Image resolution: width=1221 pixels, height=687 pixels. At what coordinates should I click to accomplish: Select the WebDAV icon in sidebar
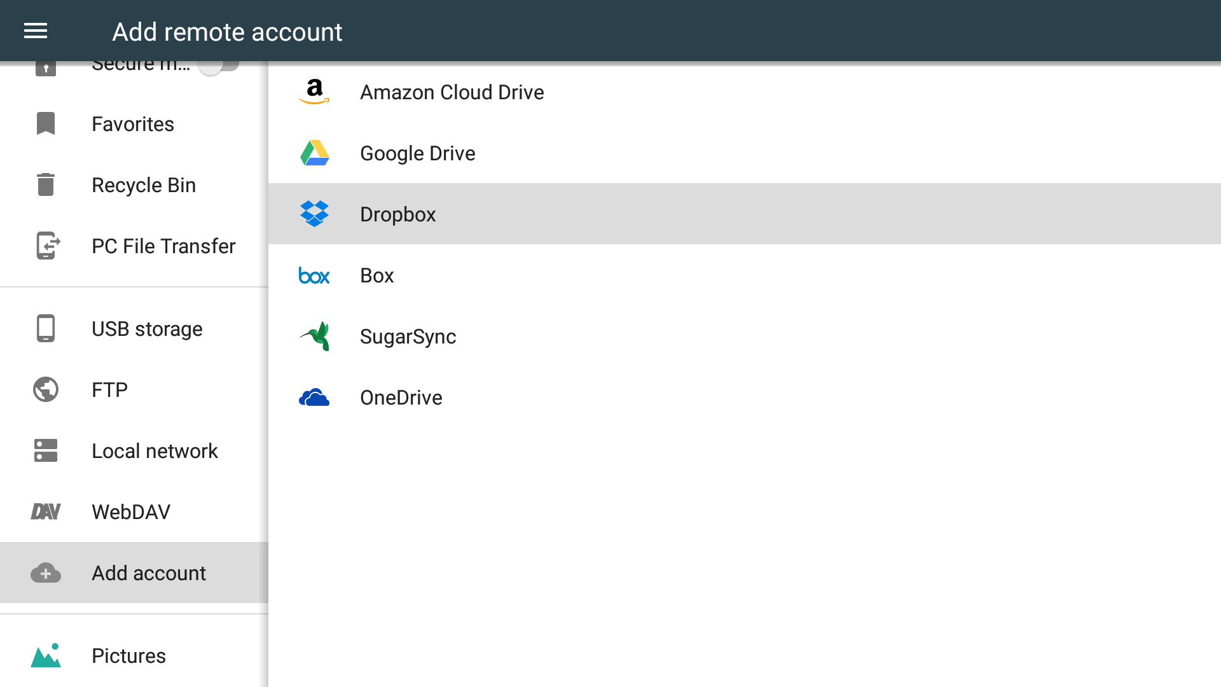pos(45,511)
